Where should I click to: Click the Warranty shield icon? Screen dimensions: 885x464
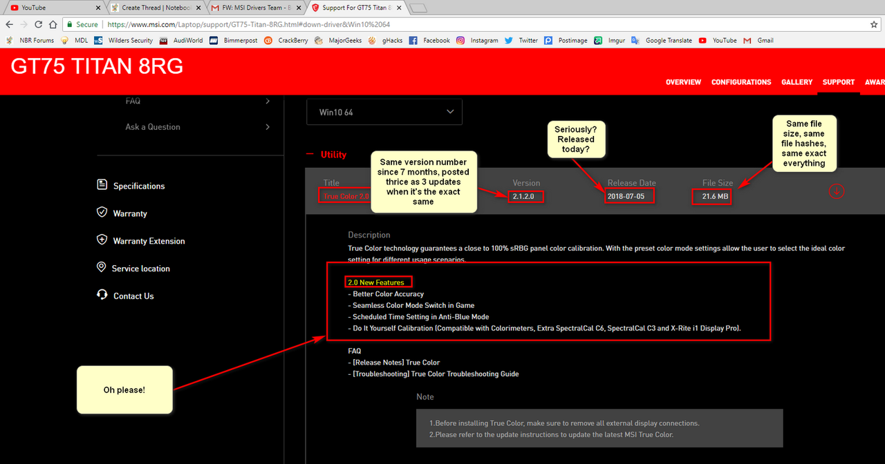pos(102,213)
